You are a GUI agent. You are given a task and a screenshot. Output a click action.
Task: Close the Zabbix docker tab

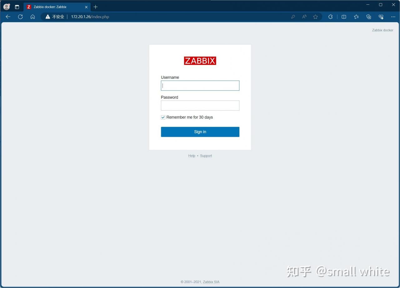pos(86,7)
